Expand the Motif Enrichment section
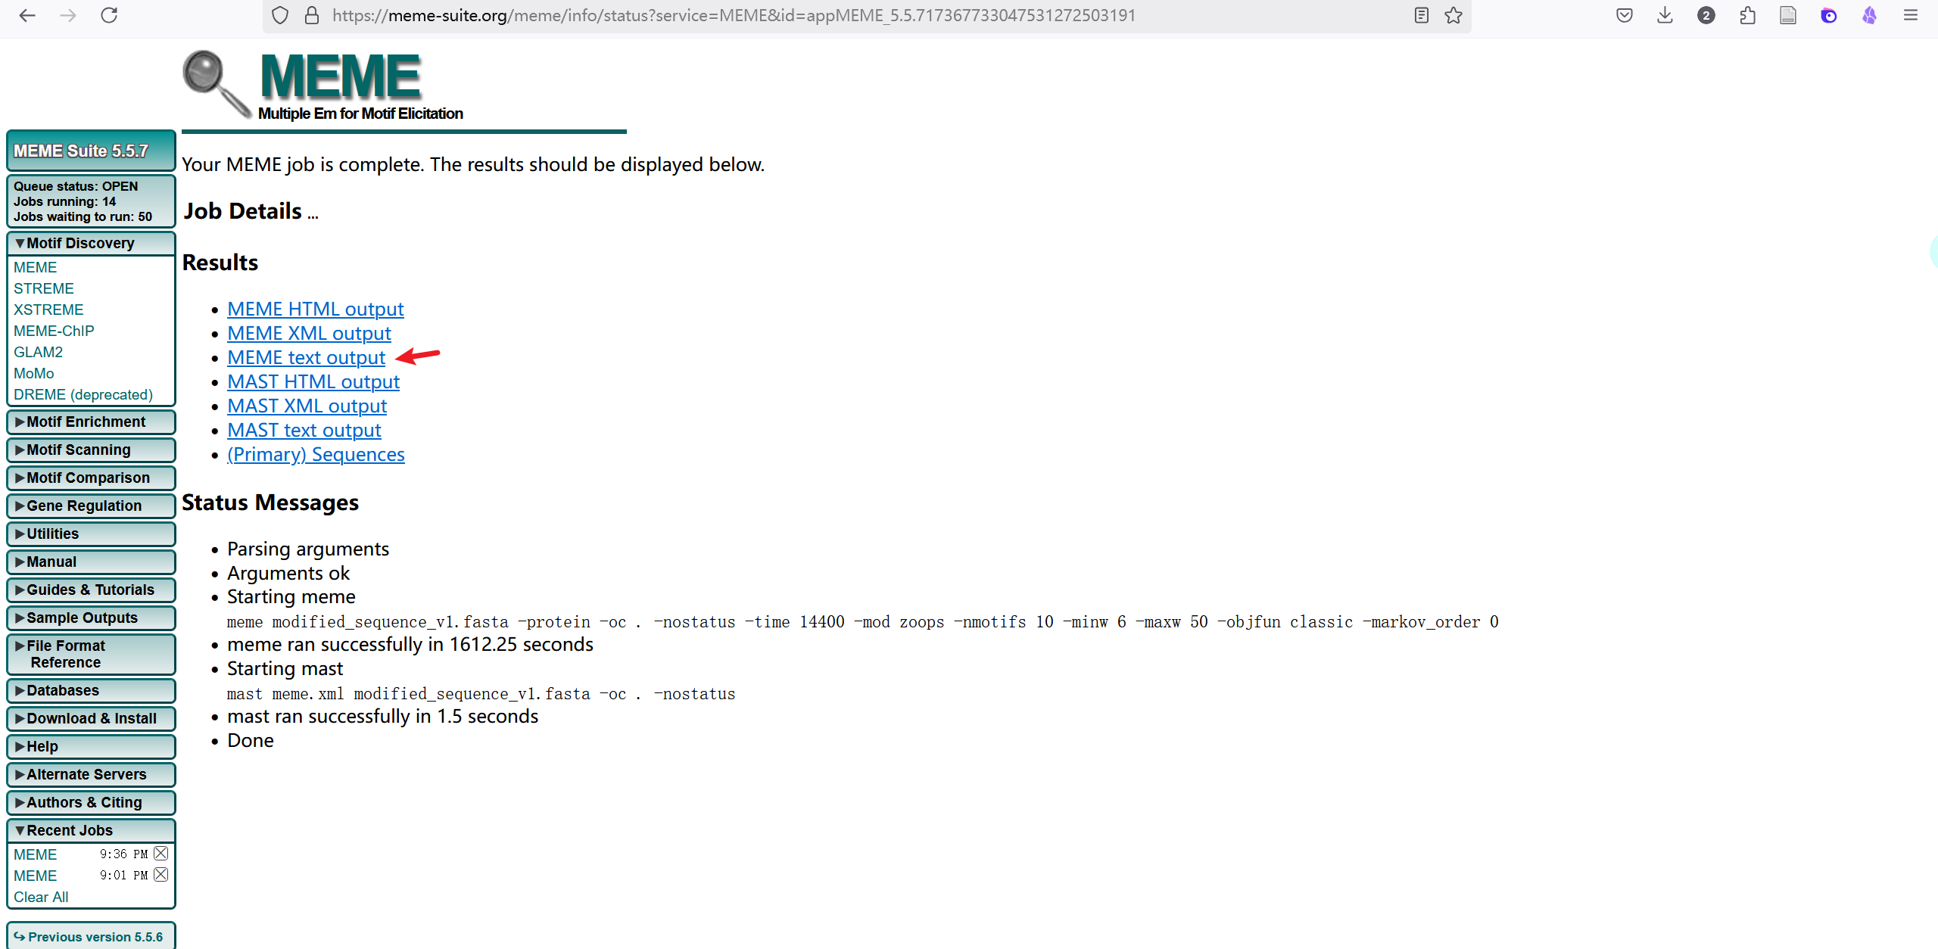The height and width of the screenshot is (949, 1938). (x=85, y=422)
